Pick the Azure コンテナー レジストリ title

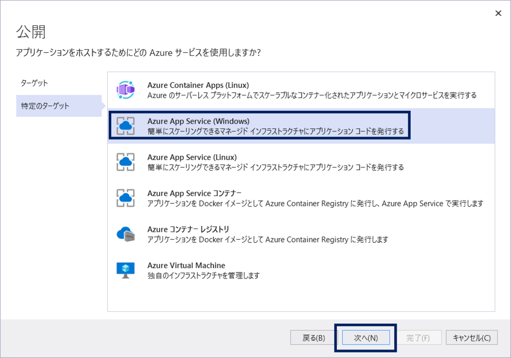(x=188, y=229)
